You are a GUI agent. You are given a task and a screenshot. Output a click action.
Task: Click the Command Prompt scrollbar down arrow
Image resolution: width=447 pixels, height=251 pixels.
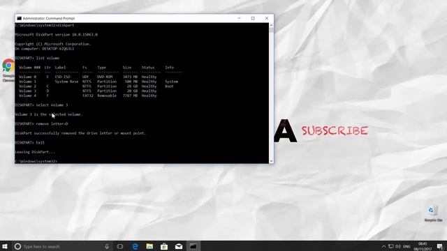pyautogui.click(x=271, y=161)
